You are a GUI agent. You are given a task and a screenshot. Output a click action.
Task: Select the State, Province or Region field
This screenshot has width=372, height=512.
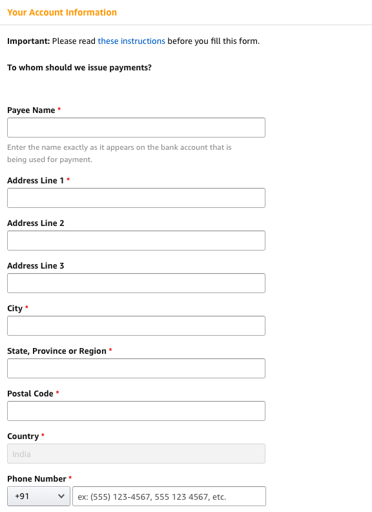(136, 368)
